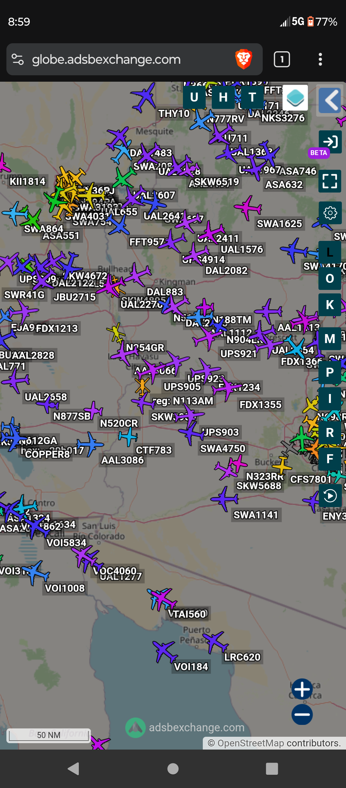346x788 pixels.
Task: Select aircraft labeled NKS3276
Action: click(283, 118)
